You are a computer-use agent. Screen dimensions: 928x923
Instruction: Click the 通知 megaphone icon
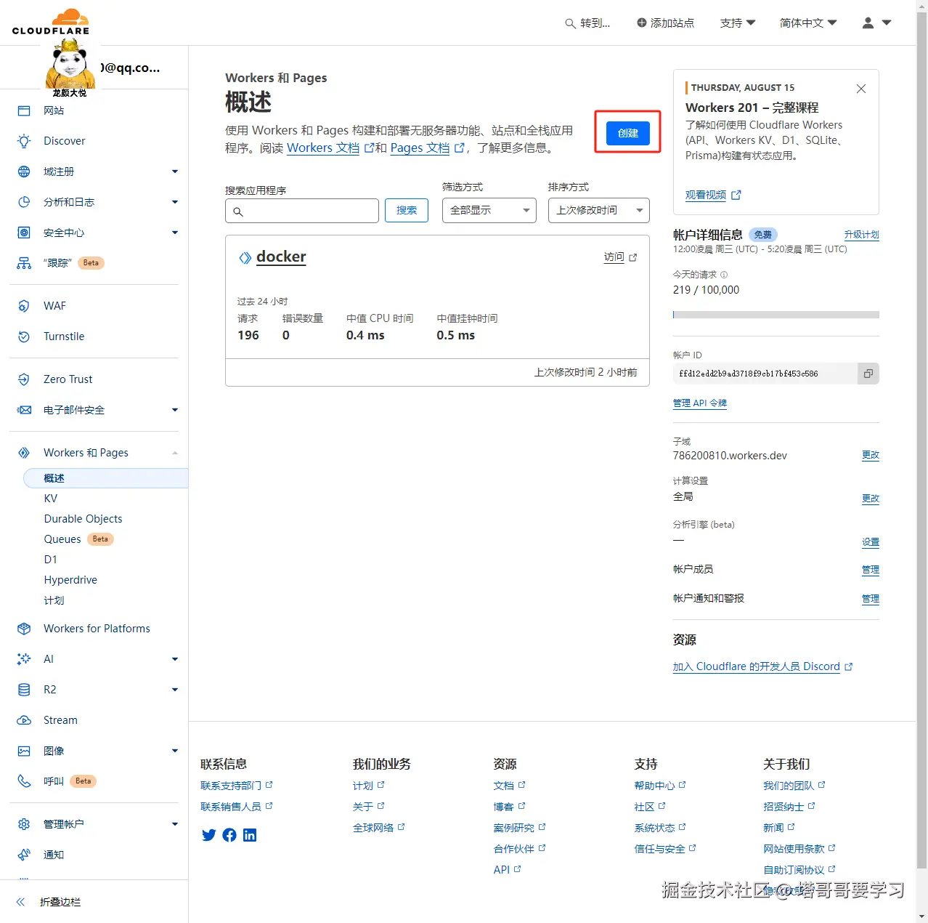click(24, 855)
